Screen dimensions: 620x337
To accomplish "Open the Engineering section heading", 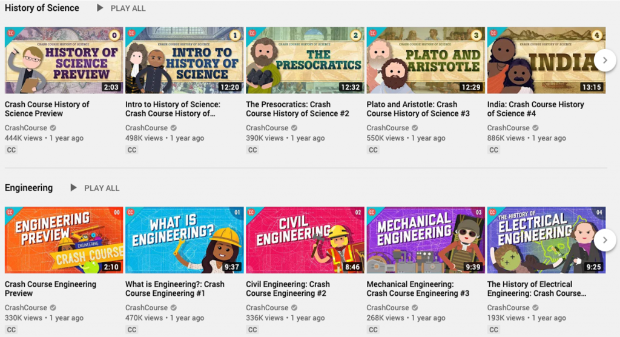I will point(28,188).
